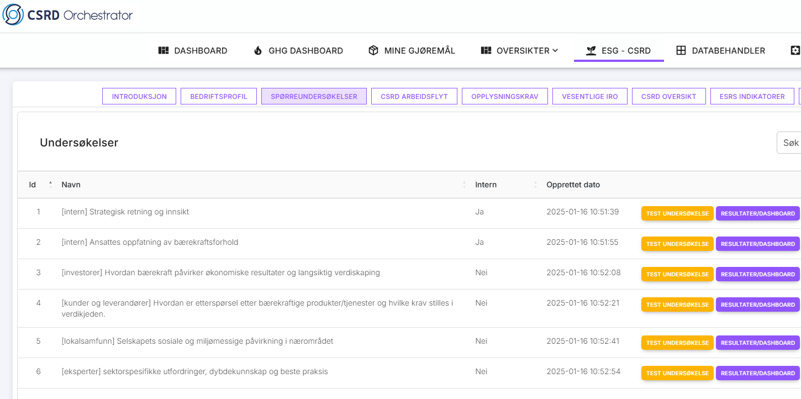Click the Undersøkelser heading
The width and height of the screenshot is (801, 399).
pos(79,143)
